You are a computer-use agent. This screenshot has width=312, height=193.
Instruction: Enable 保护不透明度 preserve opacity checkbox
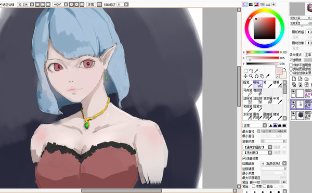click(x=291, y=65)
